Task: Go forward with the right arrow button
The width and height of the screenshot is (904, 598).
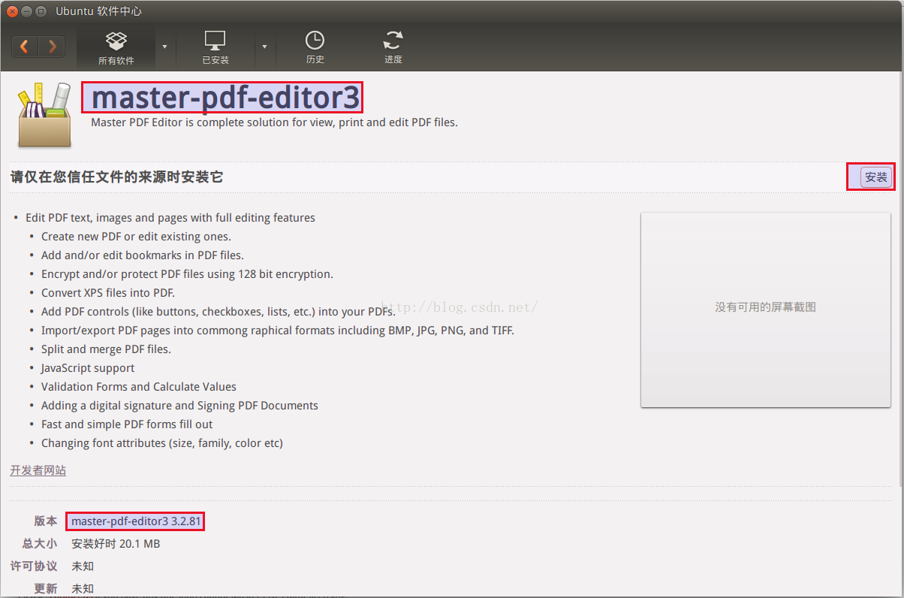Action: click(x=52, y=47)
